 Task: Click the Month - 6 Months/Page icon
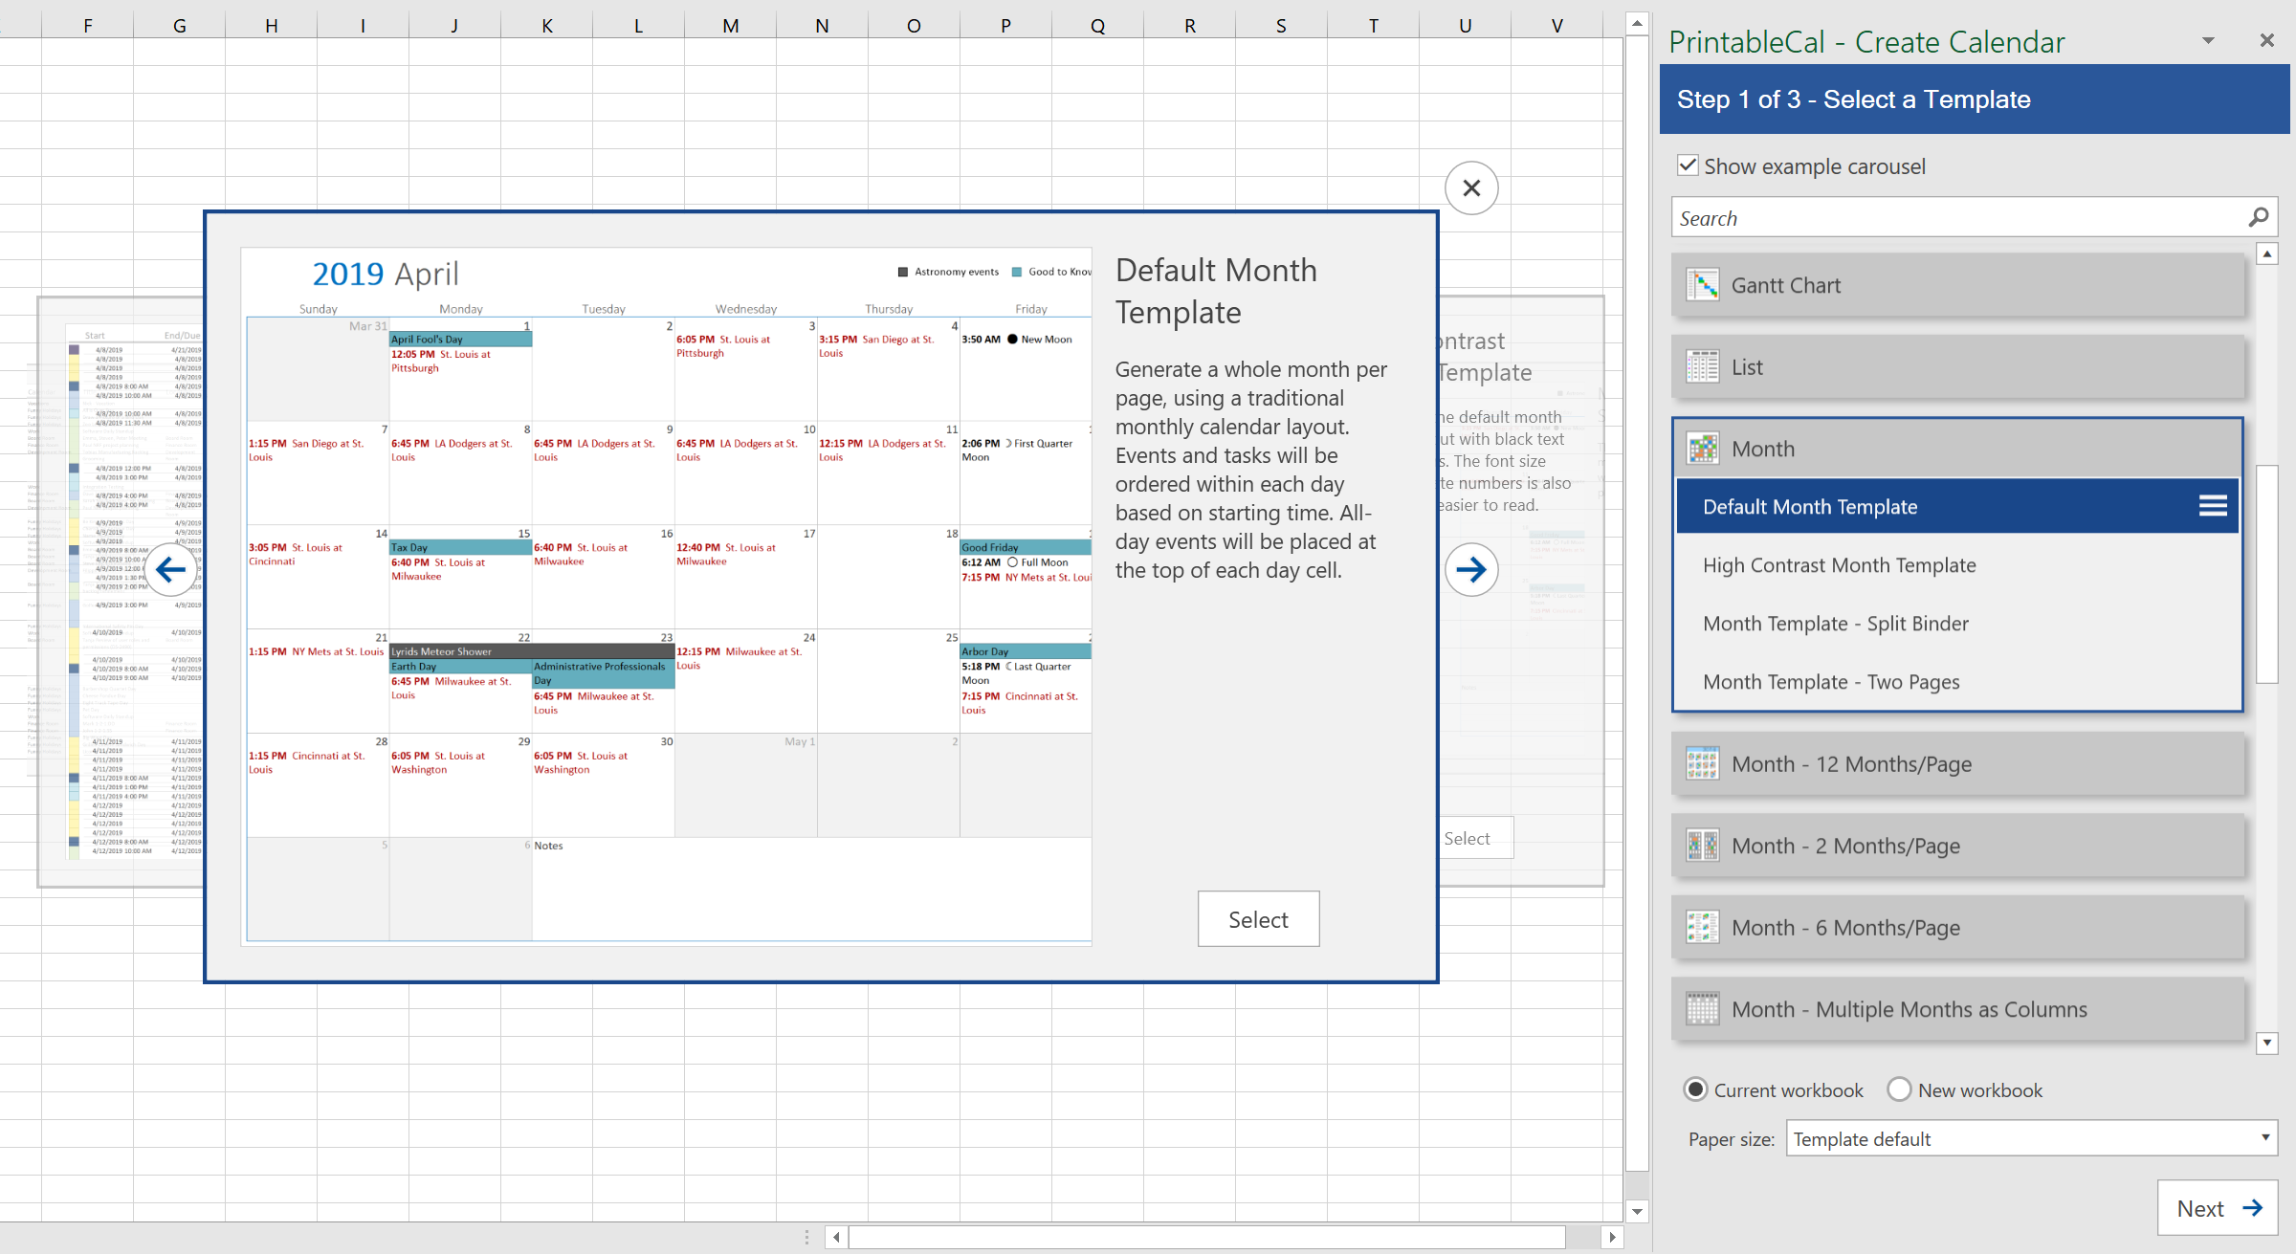[x=1702, y=928]
